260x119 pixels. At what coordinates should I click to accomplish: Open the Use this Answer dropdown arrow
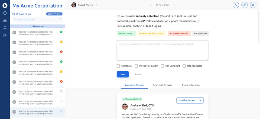pyautogui.click(x=201, y=100)
